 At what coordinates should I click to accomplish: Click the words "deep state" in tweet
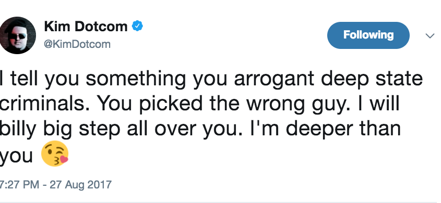(372, 80)
